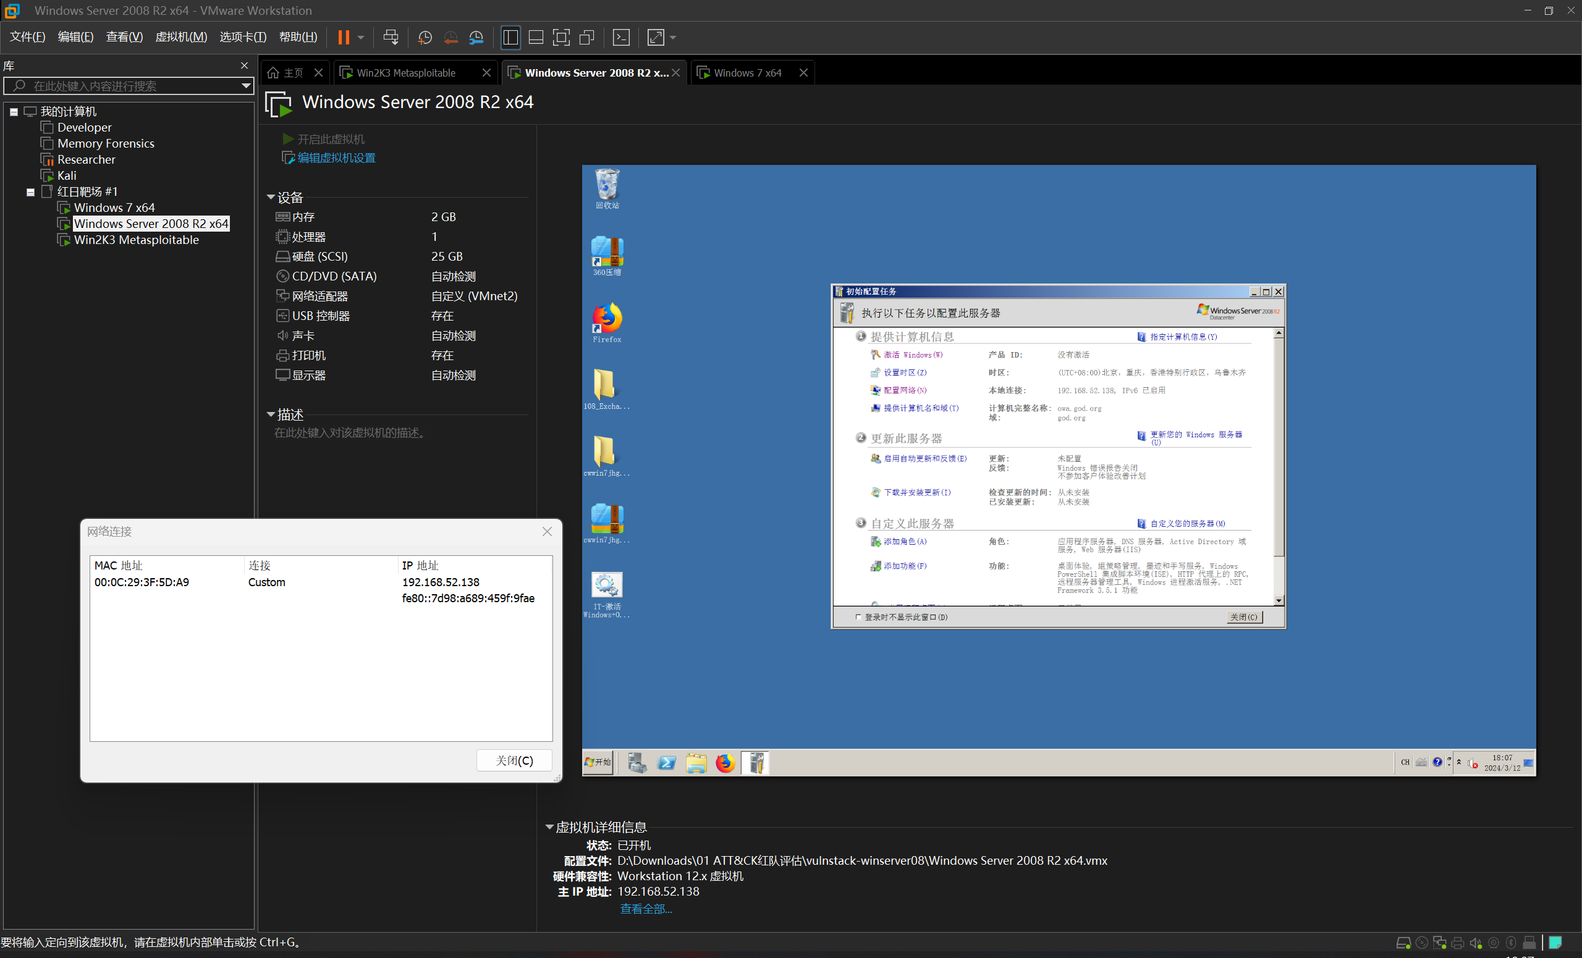
Task: Click Server Manager icon in guest taskbar
Action: (x=637, y=762)
